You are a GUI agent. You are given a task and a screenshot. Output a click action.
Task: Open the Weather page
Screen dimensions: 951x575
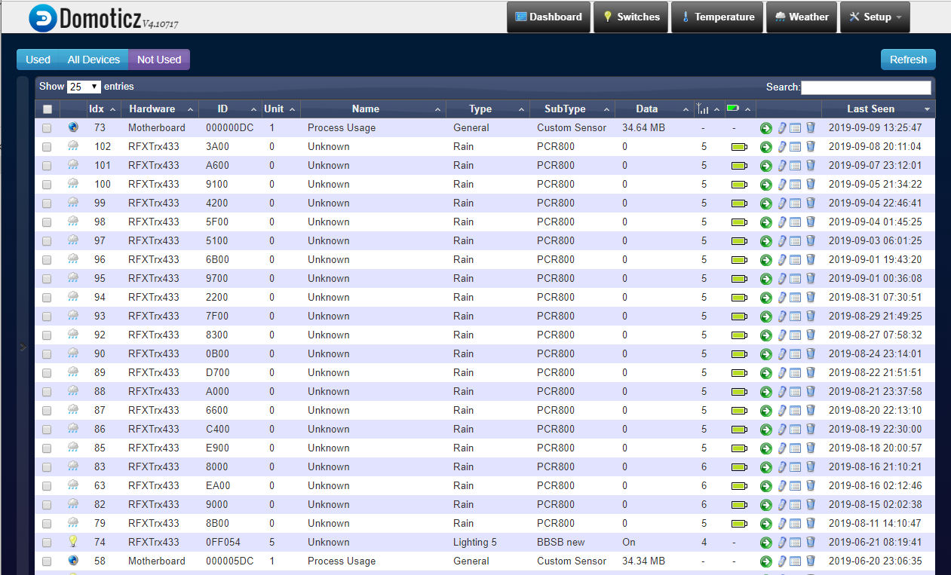pyautogui.click(x=801, y=17)
